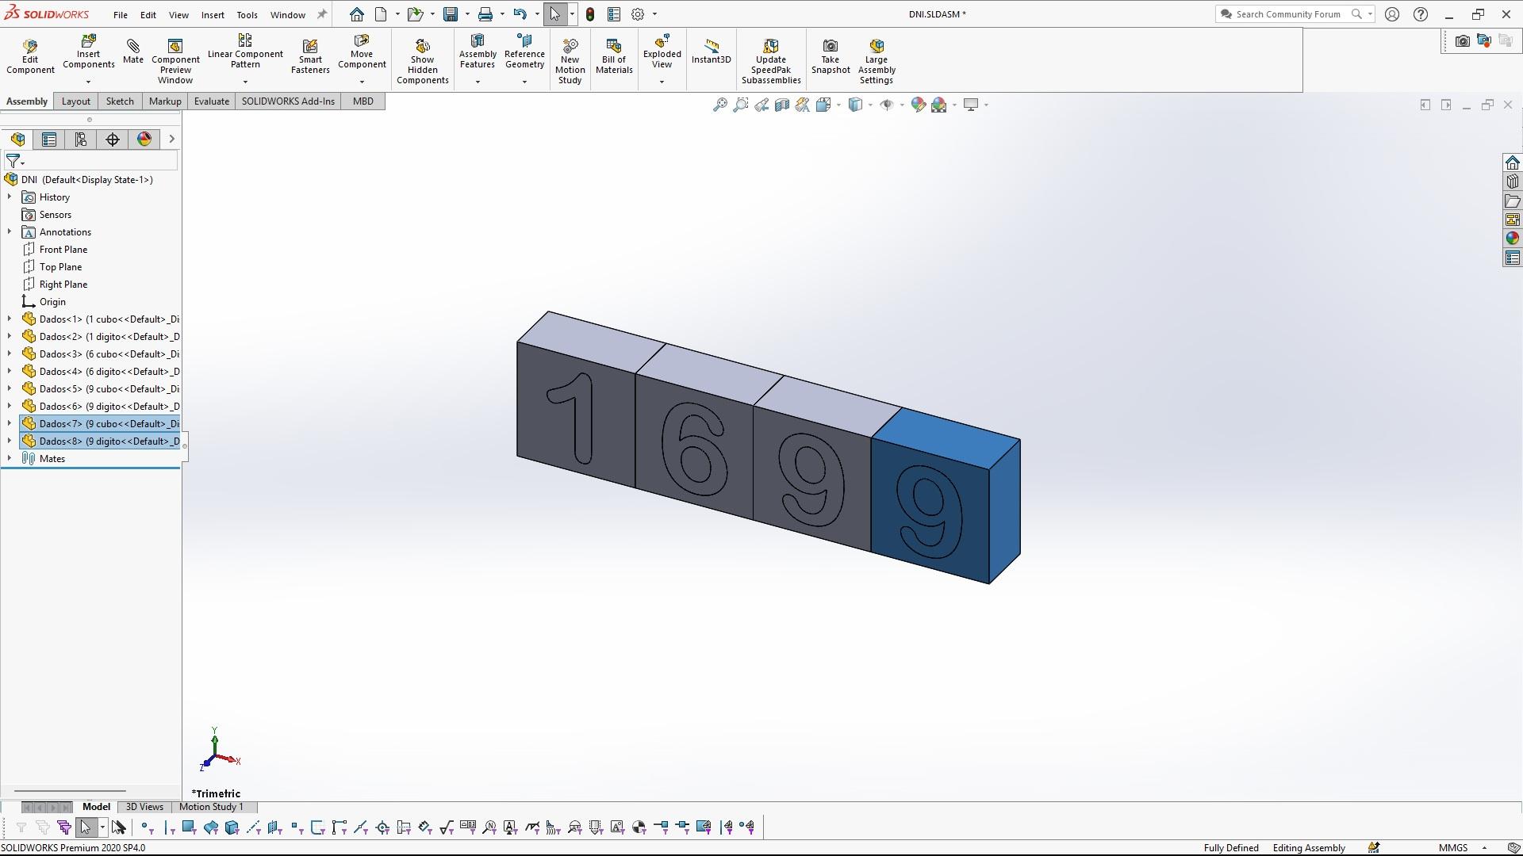
Task: Open Component Preview Window
Action: 175,61
